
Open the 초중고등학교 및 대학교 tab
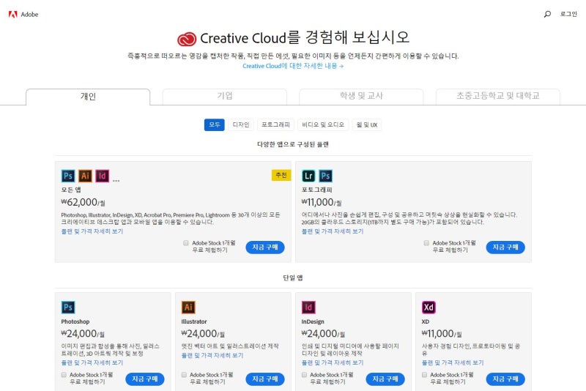click(x=498, y=97)
